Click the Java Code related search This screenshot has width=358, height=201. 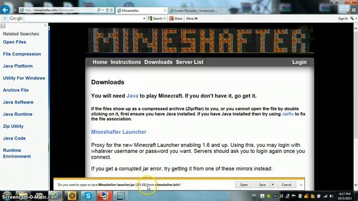14,138
